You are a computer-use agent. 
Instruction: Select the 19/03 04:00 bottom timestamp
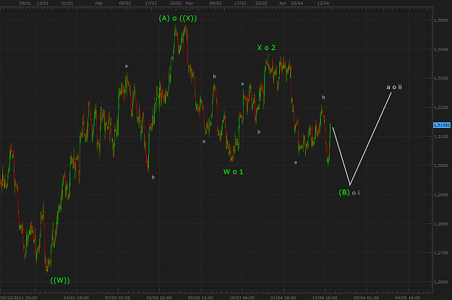pos(242,297)
